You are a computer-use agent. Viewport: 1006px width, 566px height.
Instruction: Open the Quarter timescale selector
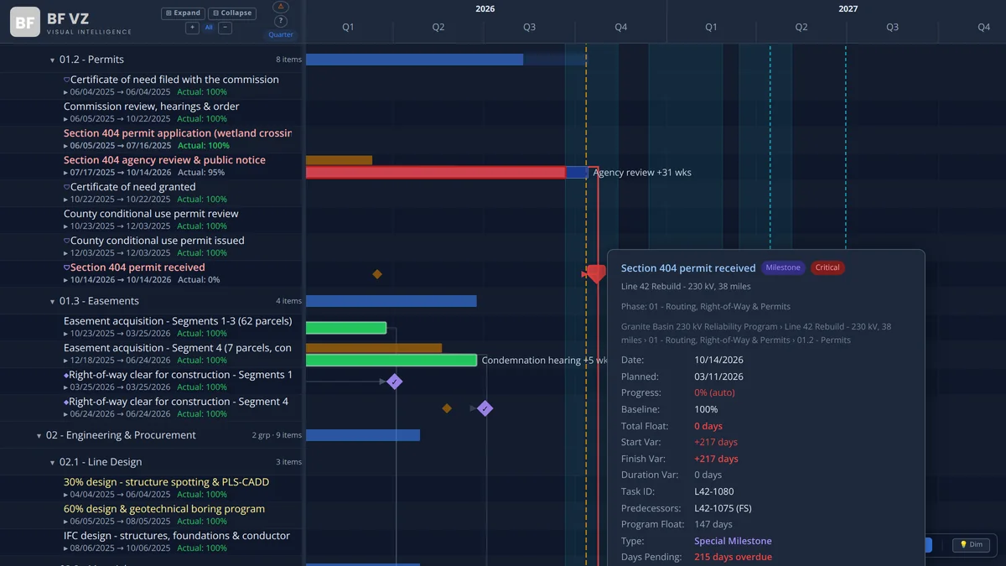pyautogui.click(x=281, y=35)
